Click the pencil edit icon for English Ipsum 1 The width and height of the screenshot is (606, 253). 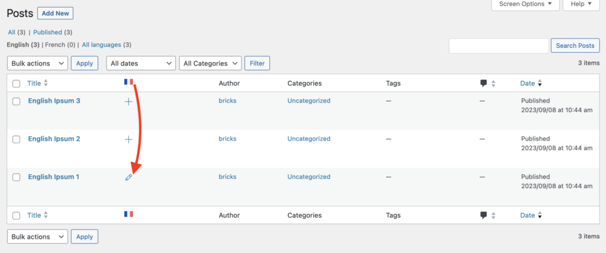click(128, 177)
